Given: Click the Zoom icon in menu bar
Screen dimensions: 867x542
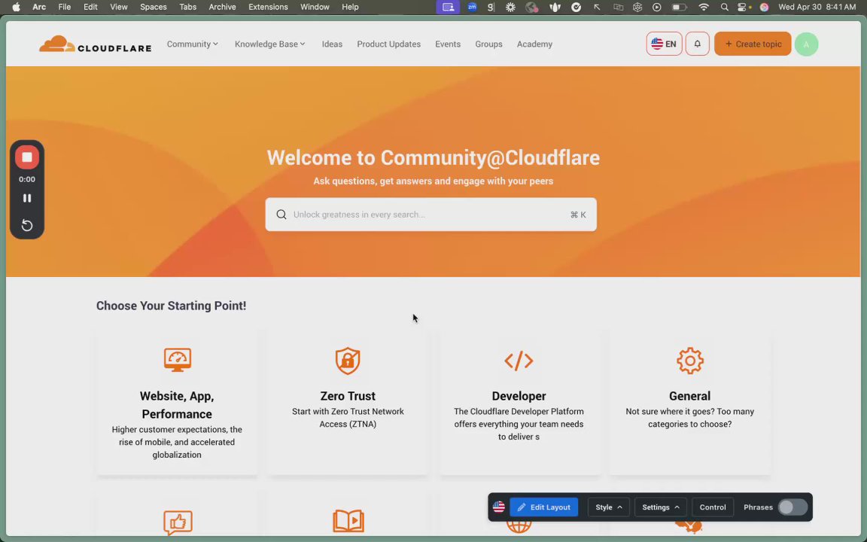Looking at the screenshot, I should point(472,8).
